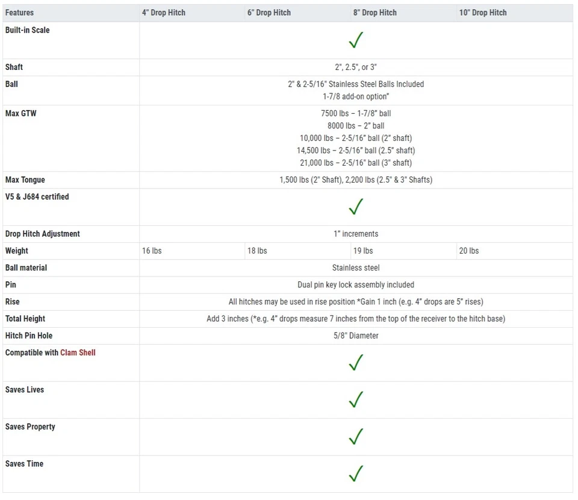Viewport: 578px width, 500px height.
Task: Select the 4" Drop Hitch column header
Action: 164,13
